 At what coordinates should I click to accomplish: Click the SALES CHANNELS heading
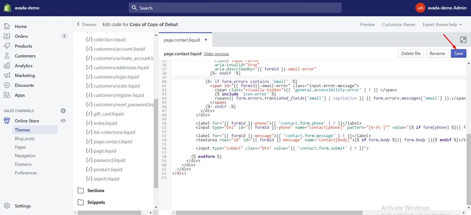click(19, 111)
